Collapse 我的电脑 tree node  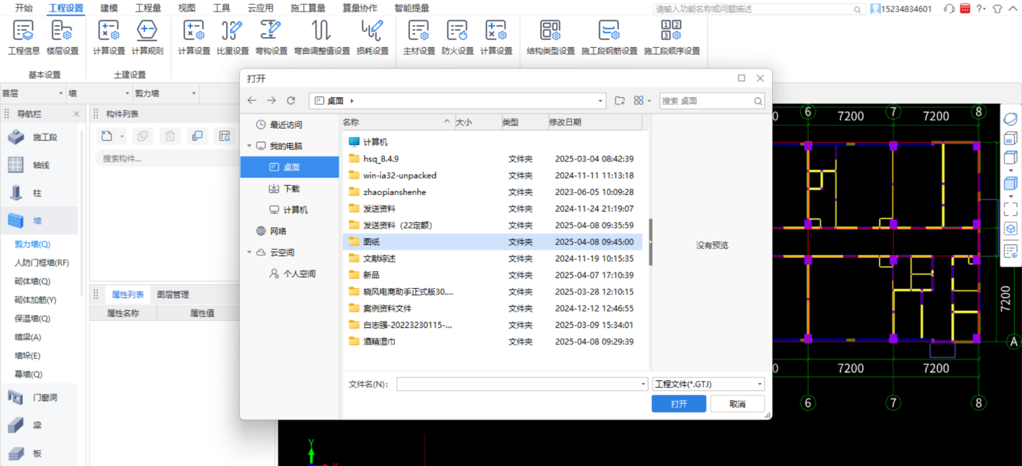coord(249,146)
